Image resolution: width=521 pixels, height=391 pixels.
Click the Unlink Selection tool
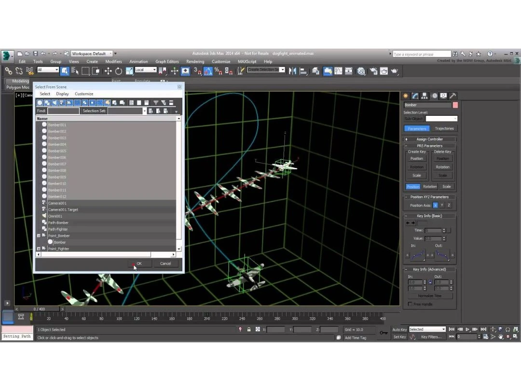coord(19,71)
